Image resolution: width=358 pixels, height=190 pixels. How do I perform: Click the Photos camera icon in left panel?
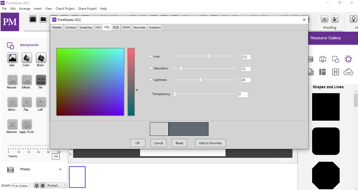[x=10, y=170]
